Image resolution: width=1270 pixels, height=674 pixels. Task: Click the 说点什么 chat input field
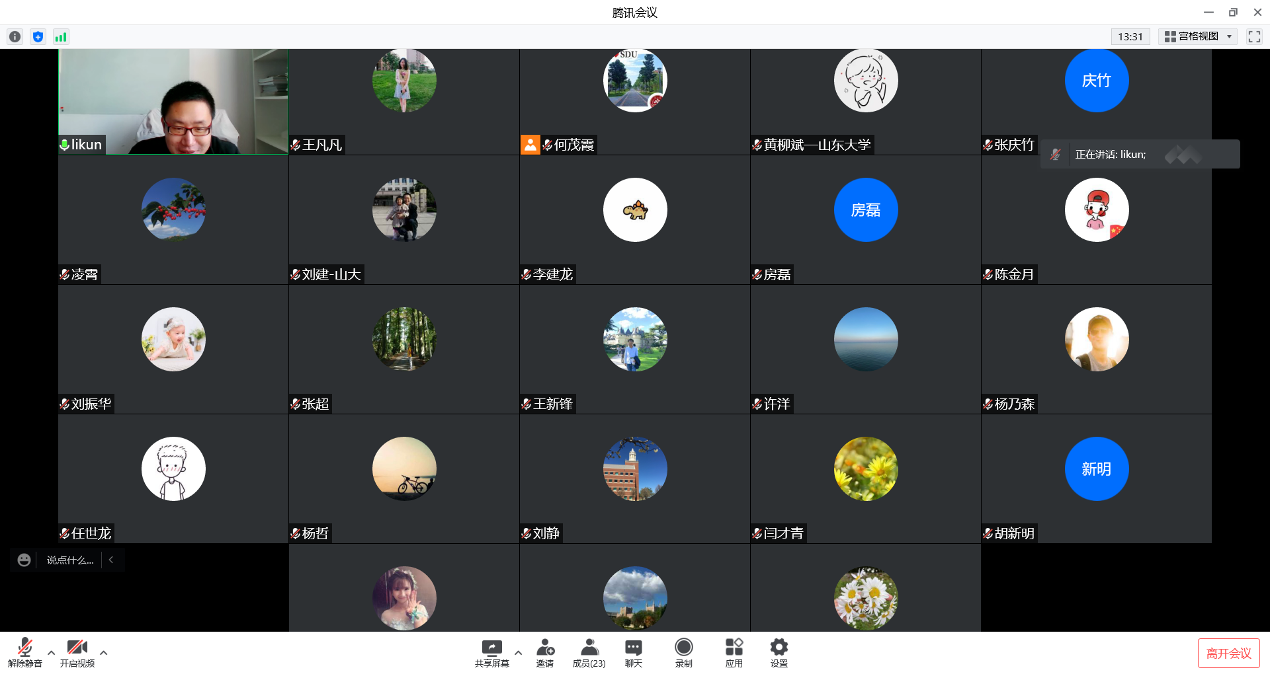(70, 560)
